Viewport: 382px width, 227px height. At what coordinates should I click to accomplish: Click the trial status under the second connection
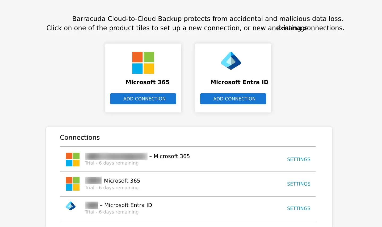point(112,187)
